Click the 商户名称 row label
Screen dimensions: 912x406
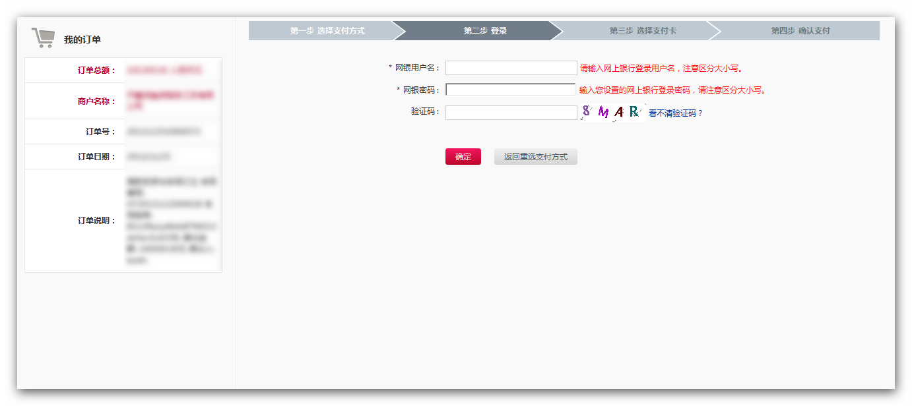[x=96, y=101]
